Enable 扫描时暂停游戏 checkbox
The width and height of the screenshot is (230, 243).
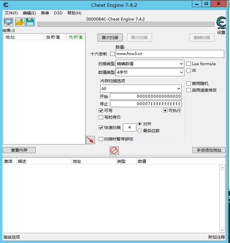(x=101, y=139)
